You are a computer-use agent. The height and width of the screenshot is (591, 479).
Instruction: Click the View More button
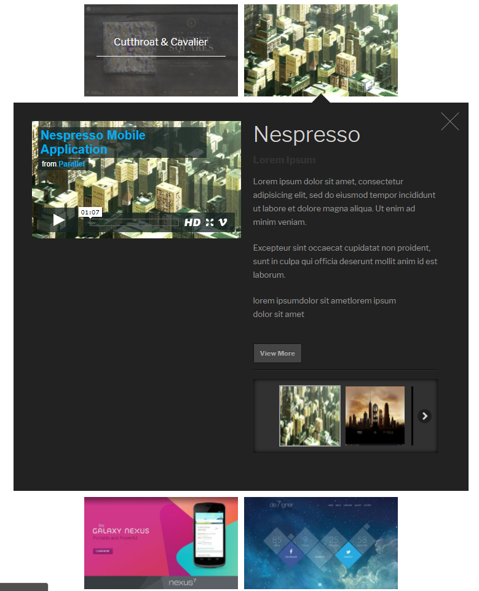[x=277, y=353]
